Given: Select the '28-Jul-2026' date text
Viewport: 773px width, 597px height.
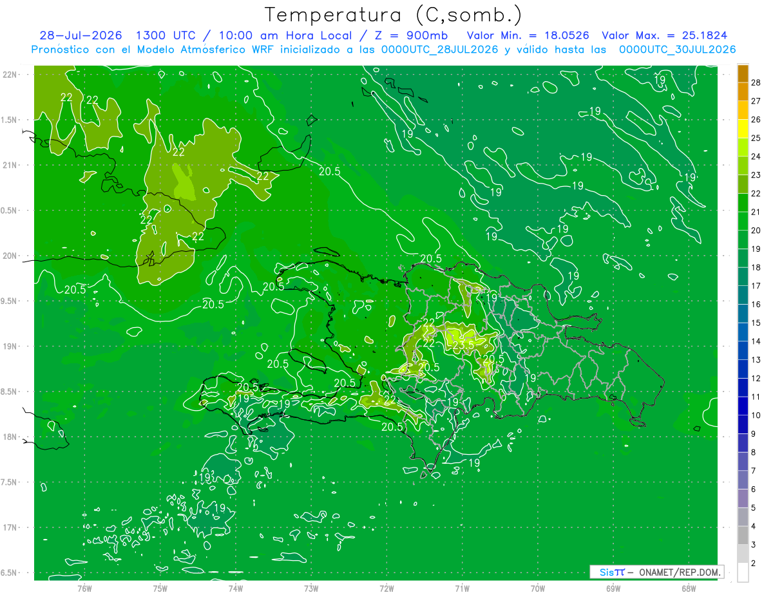Looking at the screenshot, I should pyautogui.click(x=81, y=35).
